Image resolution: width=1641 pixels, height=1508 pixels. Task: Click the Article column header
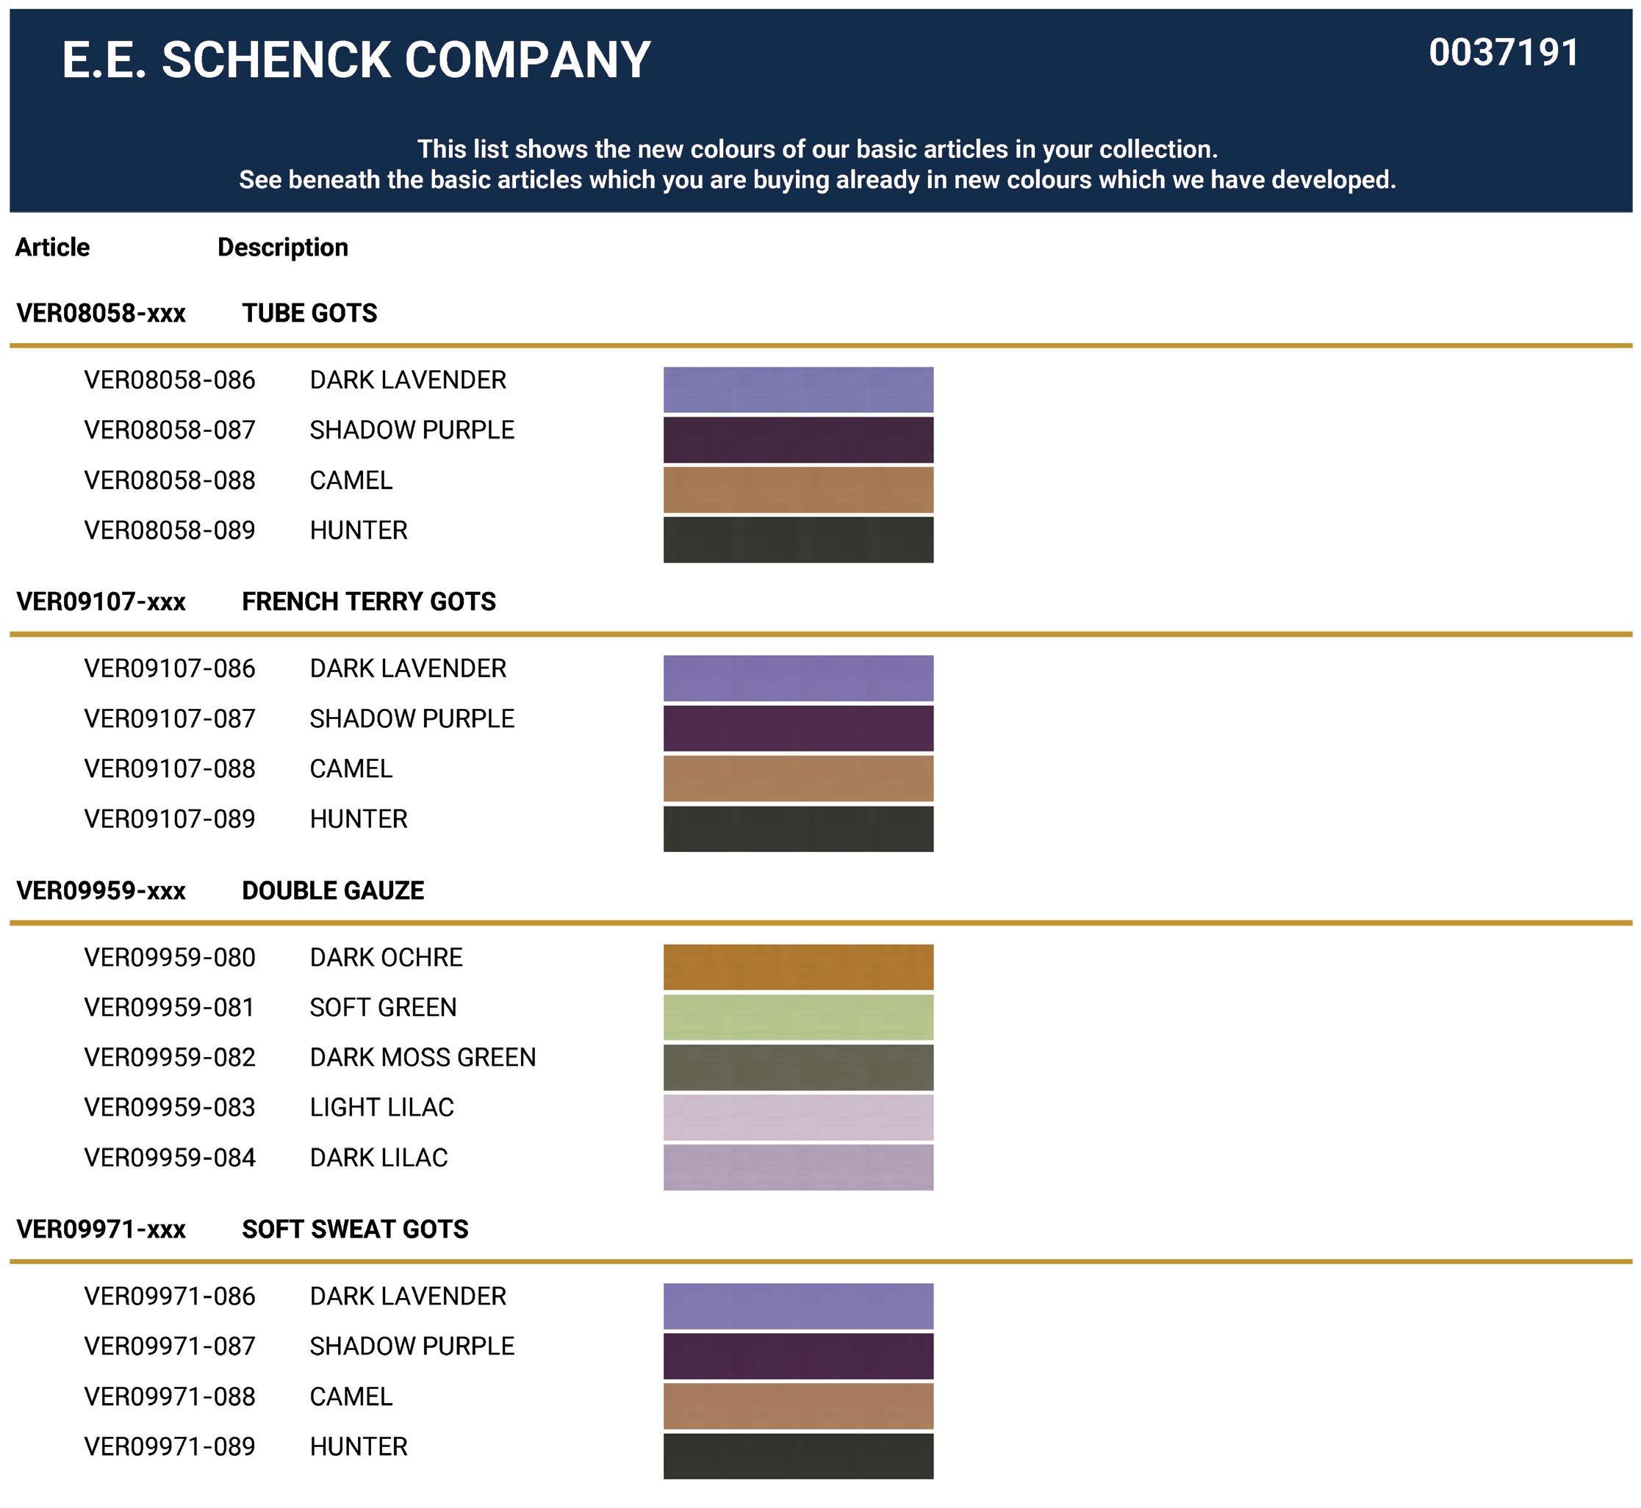[52, 248]
